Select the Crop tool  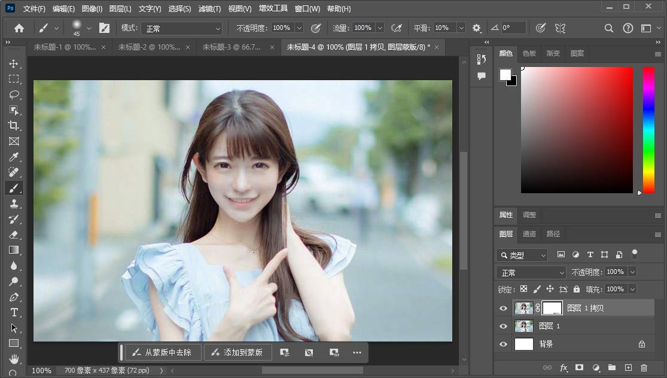[14, 126]
